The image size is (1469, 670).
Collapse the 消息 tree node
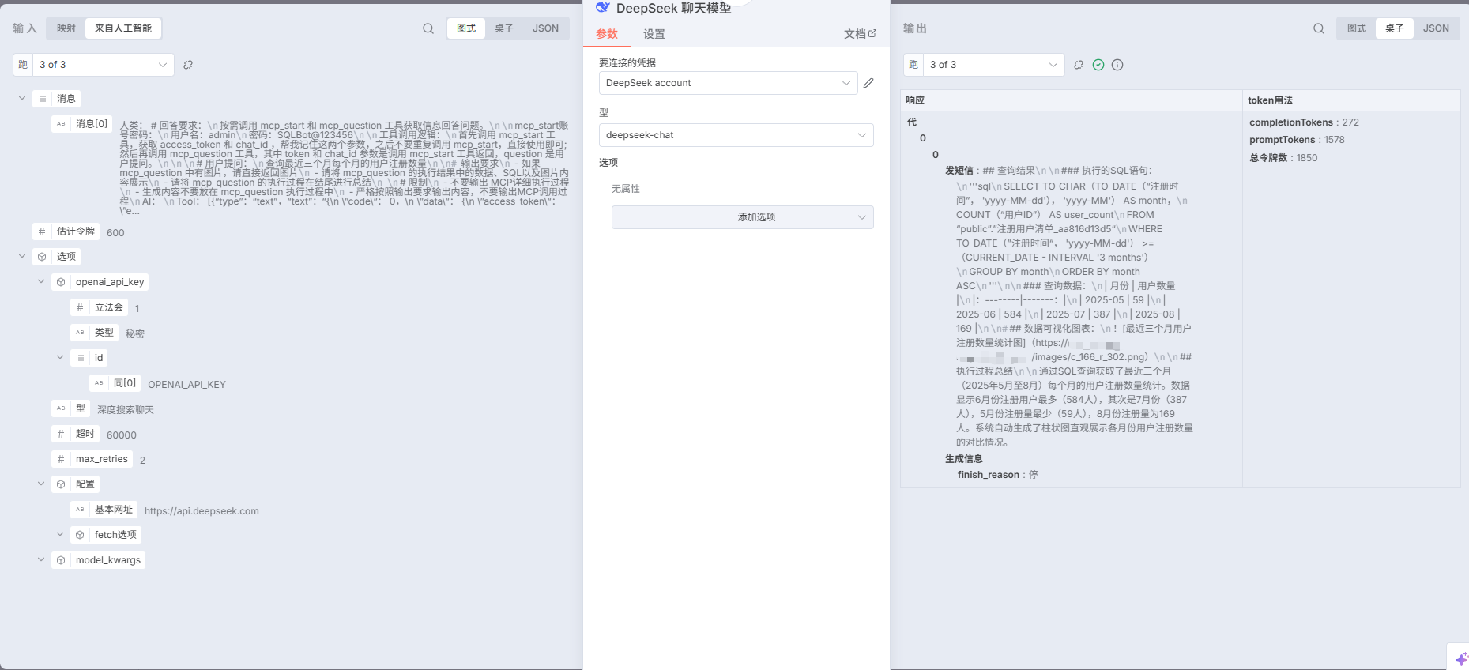(x=22, y=99)
